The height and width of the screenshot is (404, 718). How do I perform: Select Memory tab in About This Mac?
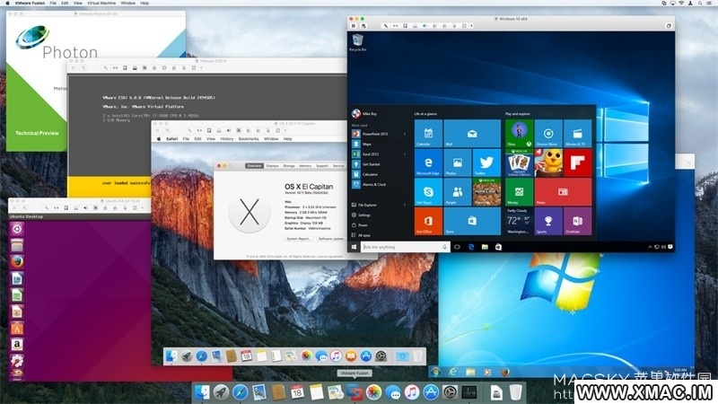coord(305,166)
